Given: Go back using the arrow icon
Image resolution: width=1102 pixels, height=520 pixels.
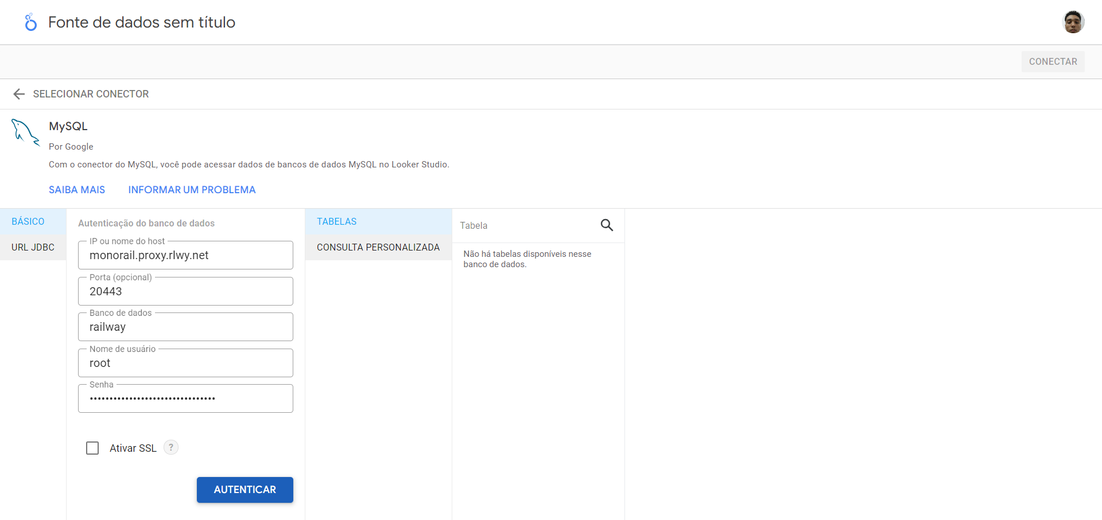Looking at the screenshot, I should [x=19, y=94].
